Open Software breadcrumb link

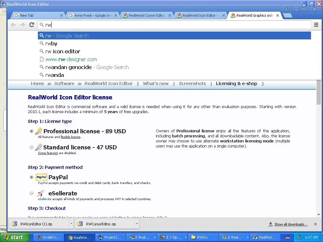click(64, 84)
